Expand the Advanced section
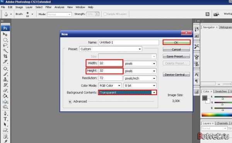 click(70, 101)
